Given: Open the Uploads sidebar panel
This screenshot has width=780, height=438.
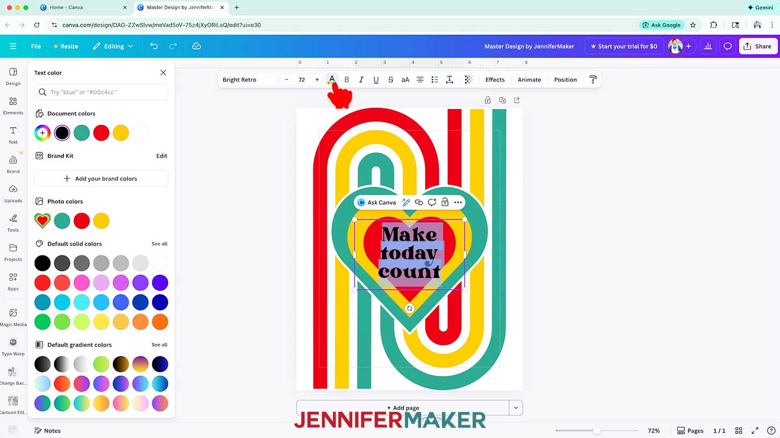Looking at the screenshot, I should point(13,193).
